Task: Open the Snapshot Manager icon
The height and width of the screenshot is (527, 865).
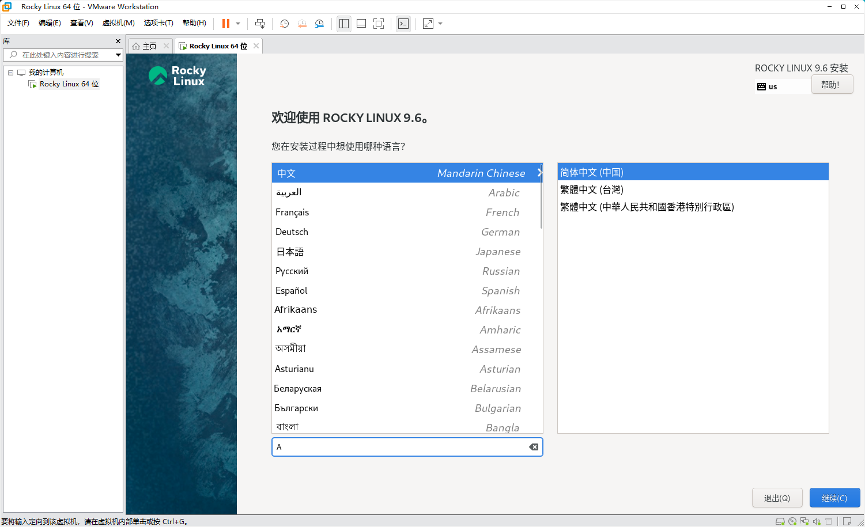Action: pos(319,24)
